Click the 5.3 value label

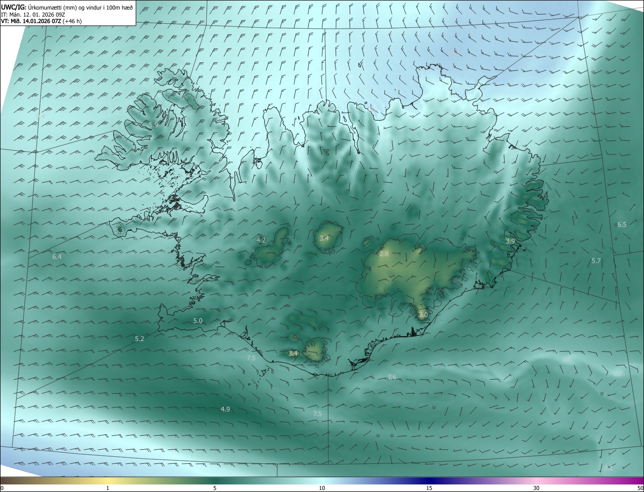coord(119,230)
